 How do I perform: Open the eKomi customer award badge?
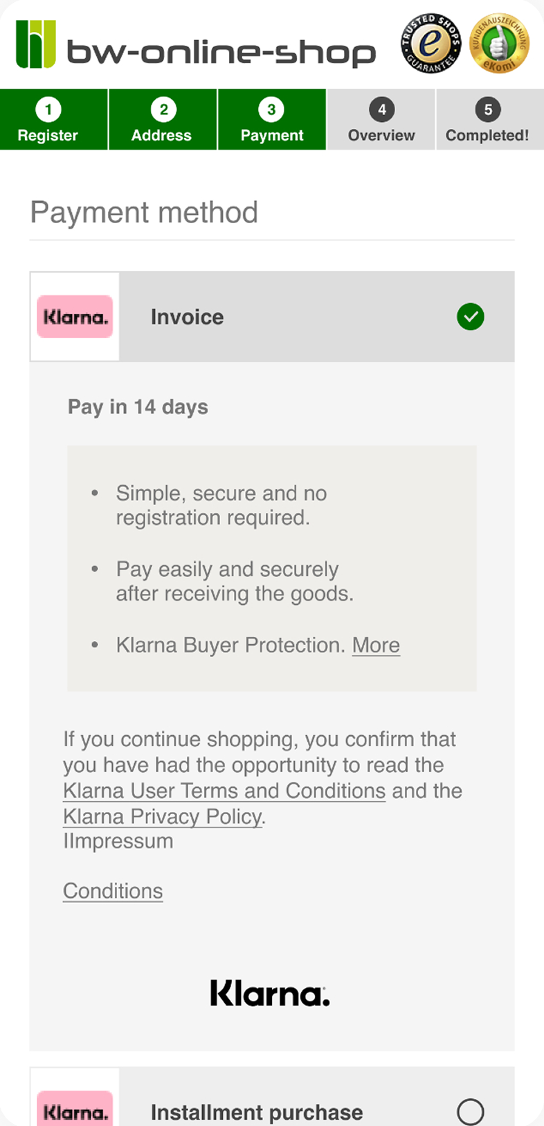[499, 44]
